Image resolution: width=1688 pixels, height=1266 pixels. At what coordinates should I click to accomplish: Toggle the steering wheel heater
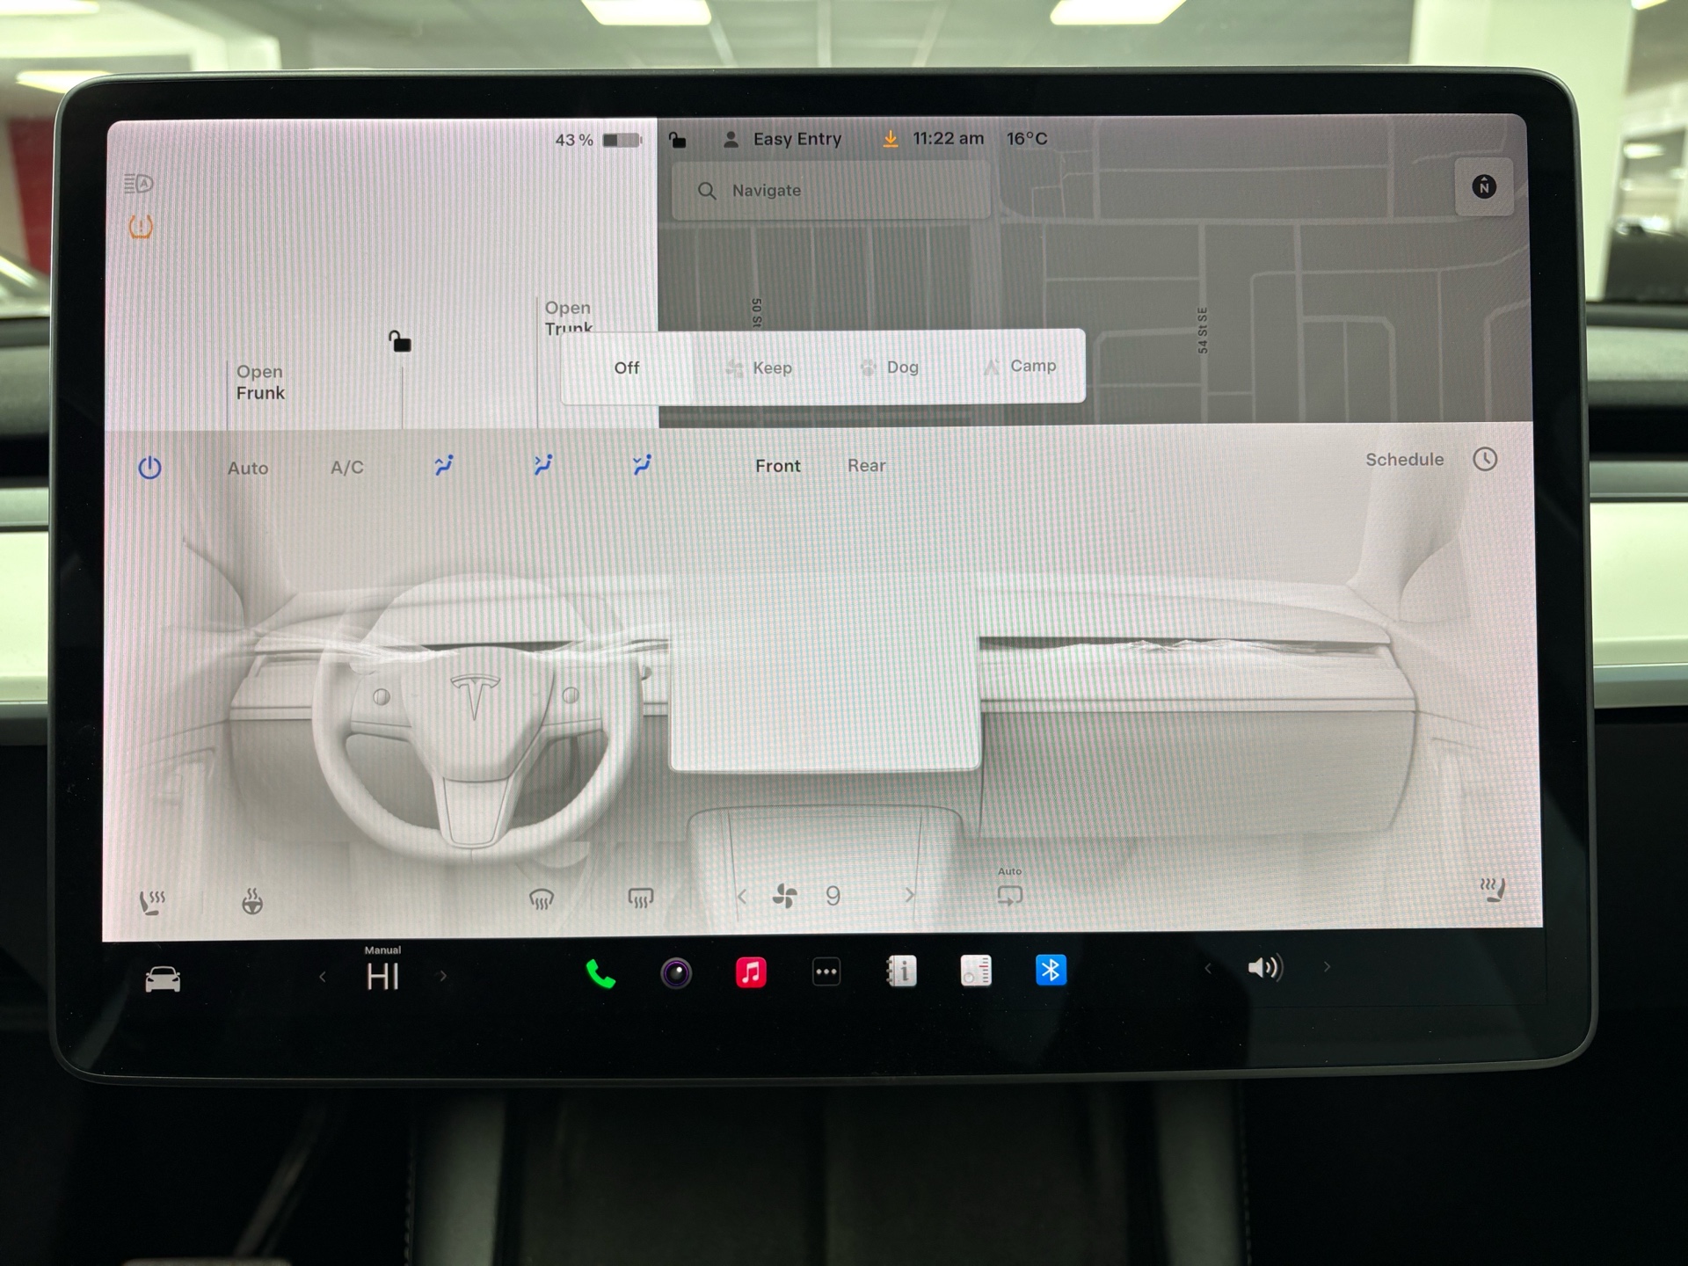click(x=252, y=901)
